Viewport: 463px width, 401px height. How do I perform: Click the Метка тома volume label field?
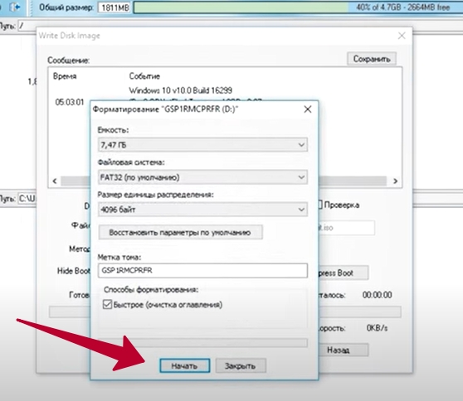(x=202, y=270)
